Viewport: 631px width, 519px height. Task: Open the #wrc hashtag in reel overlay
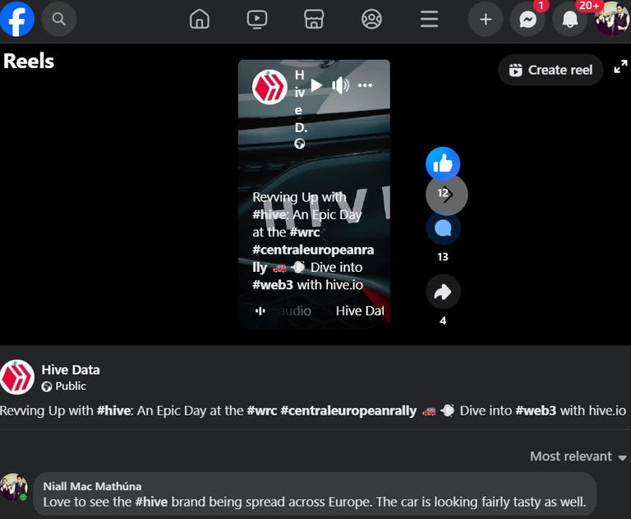click(x=305, y=232)
